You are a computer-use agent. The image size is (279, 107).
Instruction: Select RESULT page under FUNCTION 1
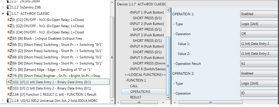[136, 97]
